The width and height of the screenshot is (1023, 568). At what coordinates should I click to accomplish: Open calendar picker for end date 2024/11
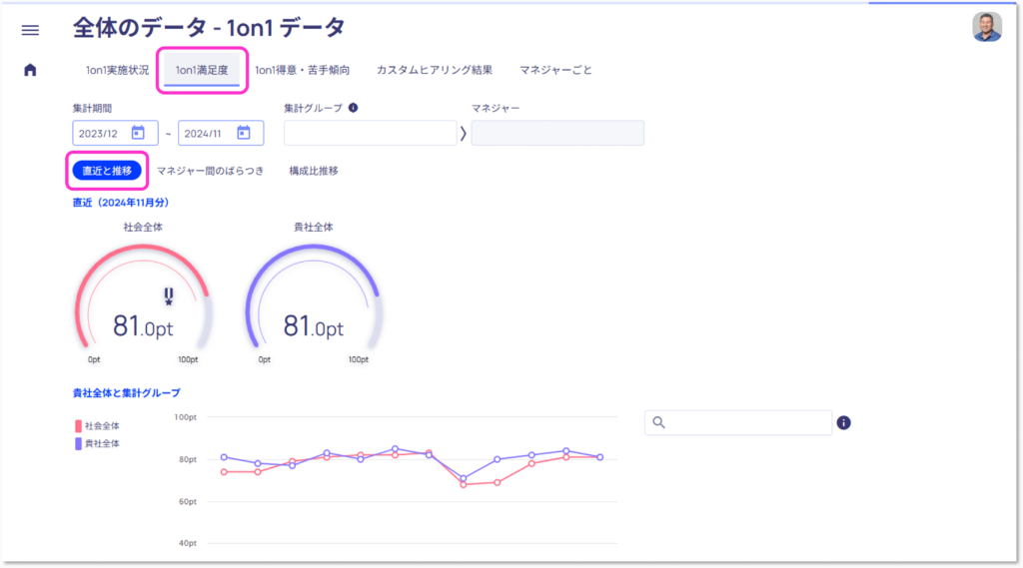[x=244, y=133]
